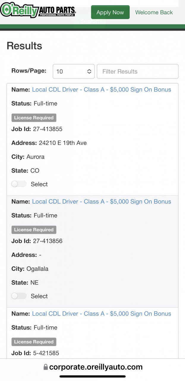
Task: Click the Apply Now button
Action: pyautogui.click(x=110, y=12)
